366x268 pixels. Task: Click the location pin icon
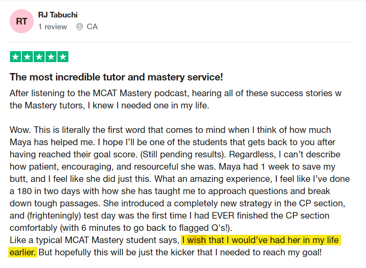(x=80, y=27)
